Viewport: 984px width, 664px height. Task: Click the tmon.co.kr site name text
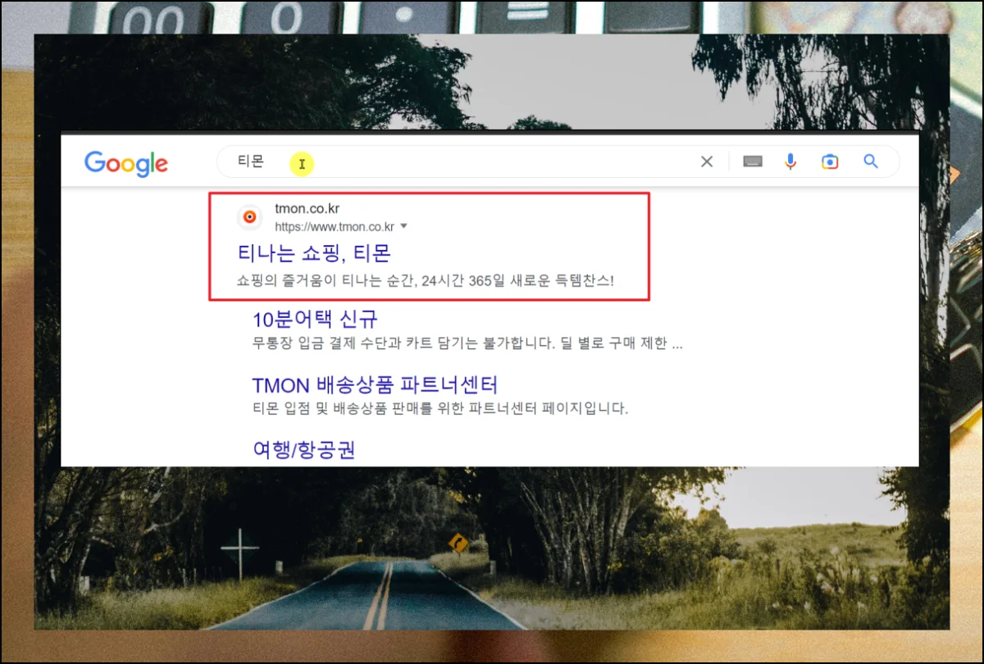(307, 209)
